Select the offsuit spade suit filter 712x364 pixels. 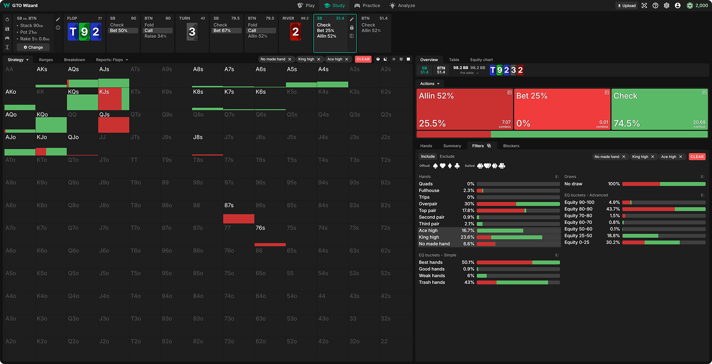pos(435,166)
